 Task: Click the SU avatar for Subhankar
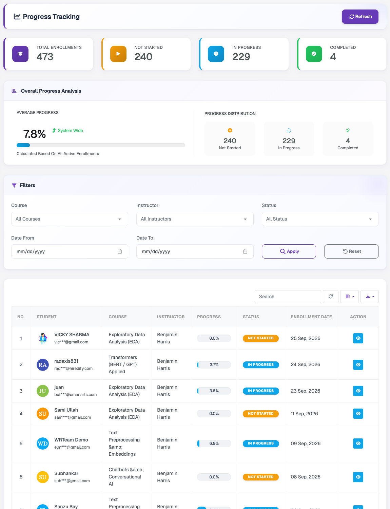click(43, 477)
